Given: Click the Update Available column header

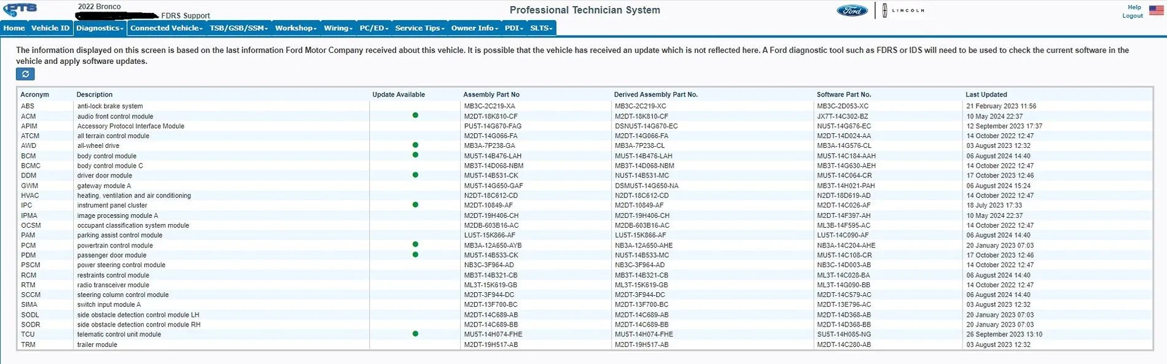Looking at the screenshot, I should coord(399,95).
